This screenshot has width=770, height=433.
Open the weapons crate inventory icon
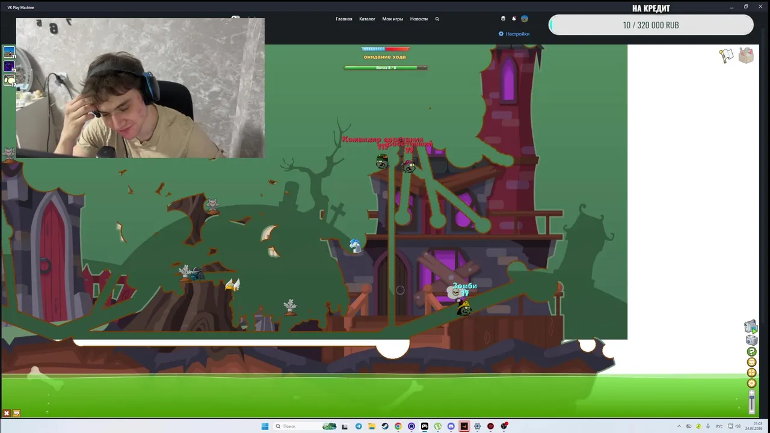(746, 55)
